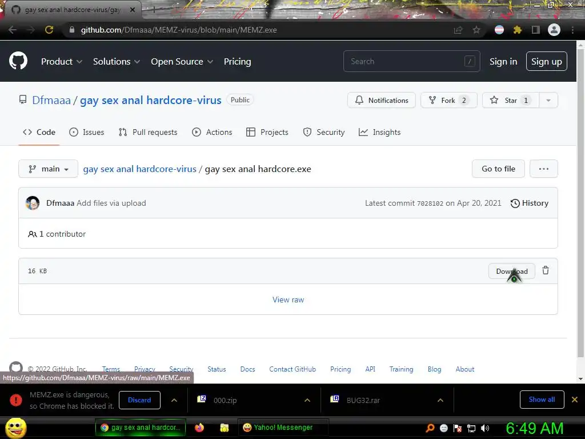Launch Firefox from the taskbar
Screen dimensions: 585x439
pyautogui.click(x=199, y=428)
